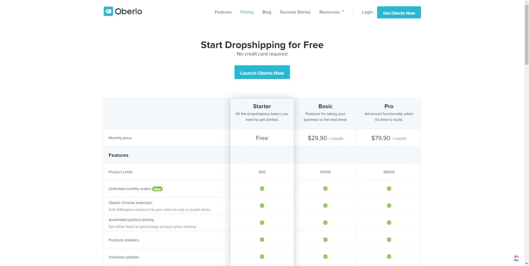The height and width of the screenshot is (266, 529).
Task: Open Success Stories in navigation
Action: point(295,12)
